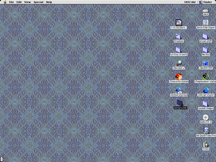
Task: Open the View menu
Action: point(28,2)
